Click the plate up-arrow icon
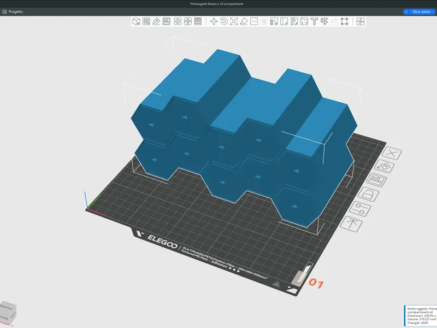The image size is (437, 328). [351, 224]
